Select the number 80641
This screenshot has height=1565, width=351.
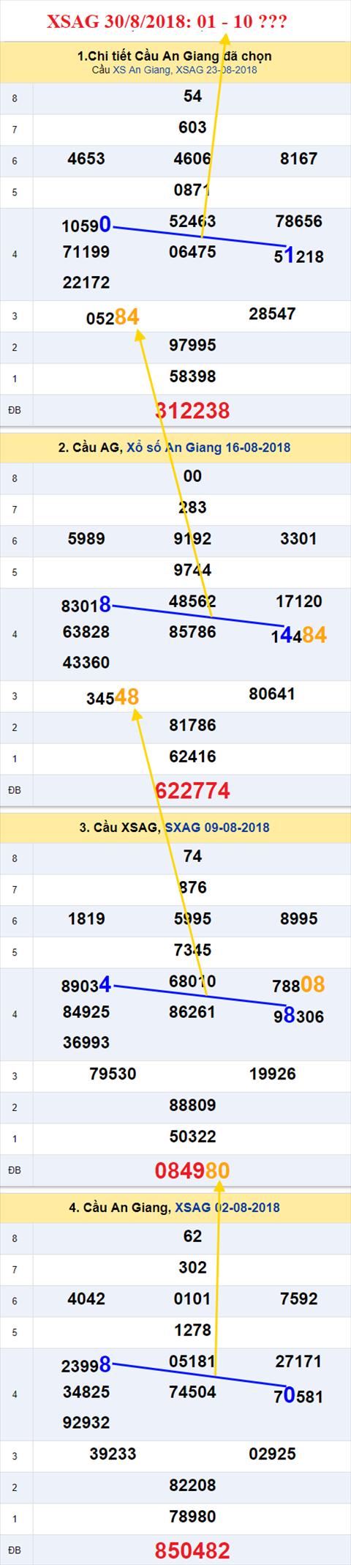[x=272, y=694]
